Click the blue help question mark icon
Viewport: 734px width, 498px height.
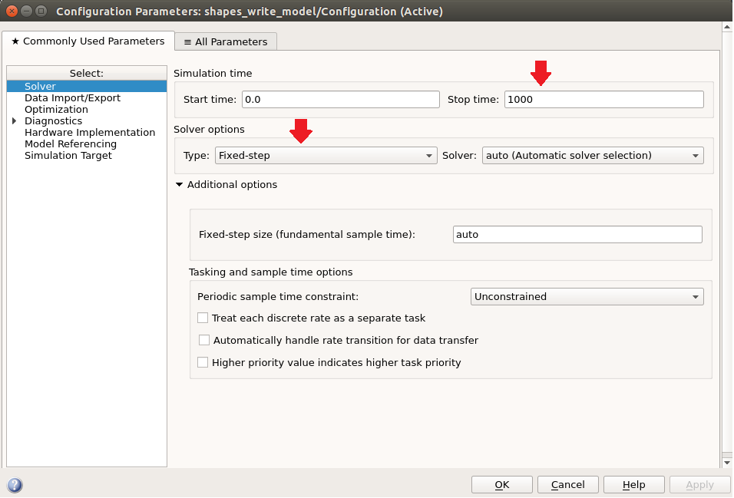[15, 485]
